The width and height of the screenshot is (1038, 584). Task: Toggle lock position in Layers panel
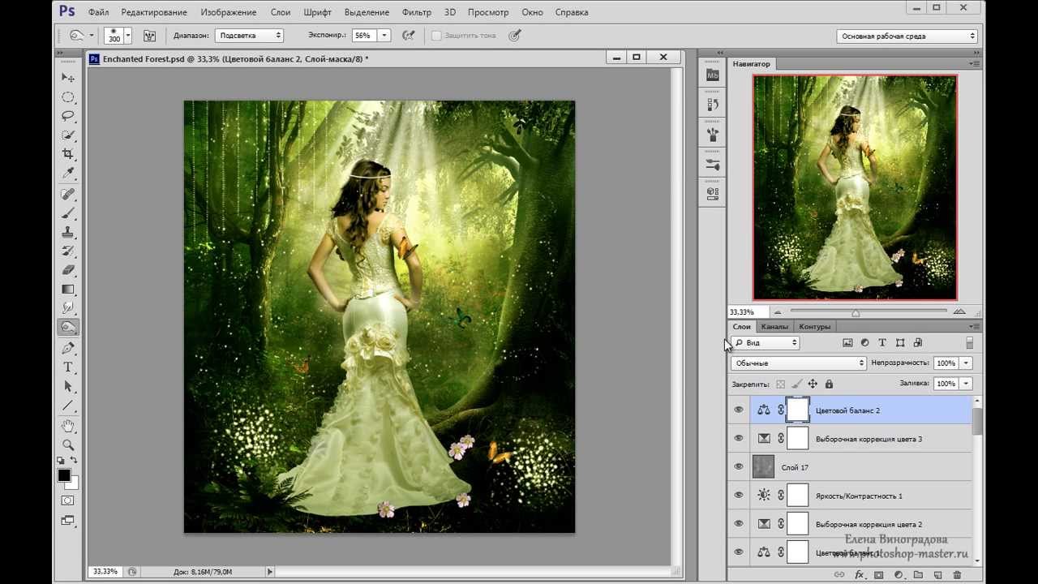813,384
